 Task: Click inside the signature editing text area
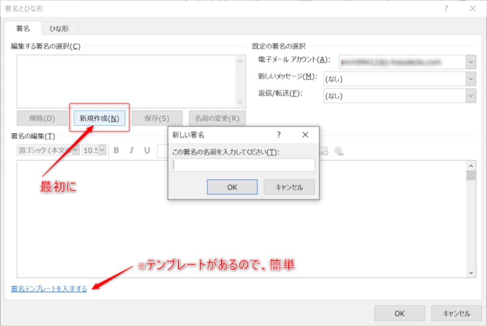241,219
